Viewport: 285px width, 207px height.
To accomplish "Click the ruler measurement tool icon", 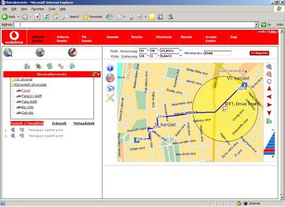I will 110,97.
